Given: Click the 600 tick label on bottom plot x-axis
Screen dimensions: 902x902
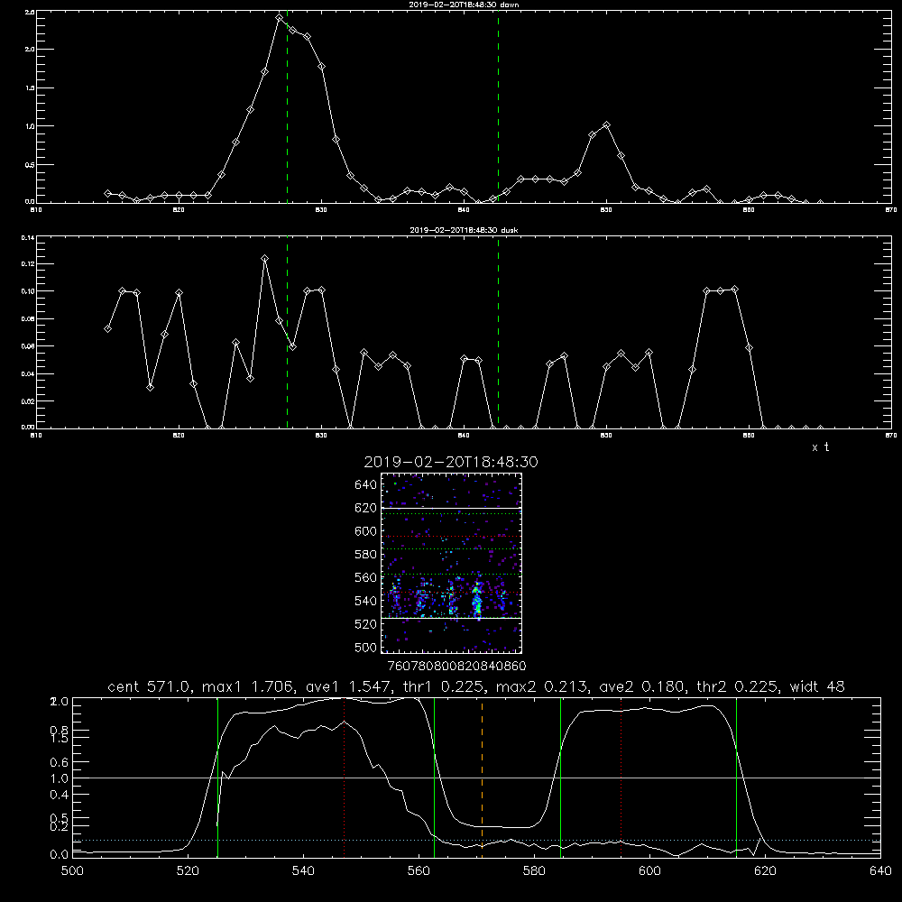Looking at the screenshot, I should 650,871.
